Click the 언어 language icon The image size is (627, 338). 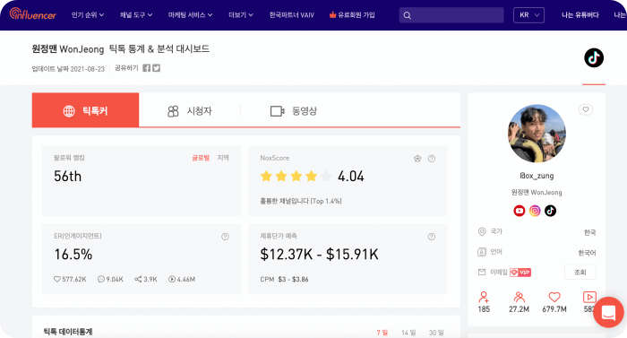coord(482,252)
